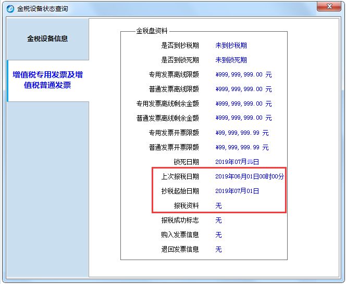Open the 金税设备信息 tab
The height and width of the screenshot is (284, 346).
(x=47, y=39)
